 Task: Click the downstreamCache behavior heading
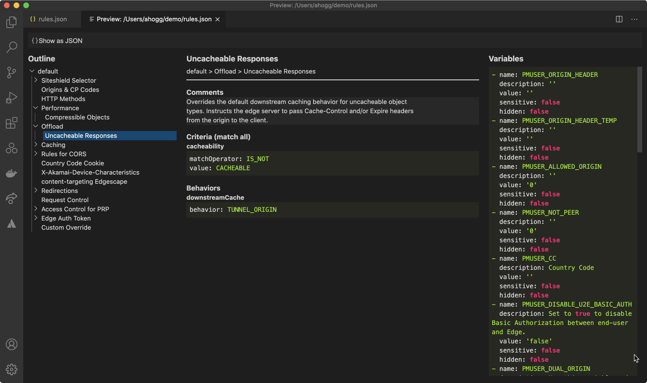215,197
